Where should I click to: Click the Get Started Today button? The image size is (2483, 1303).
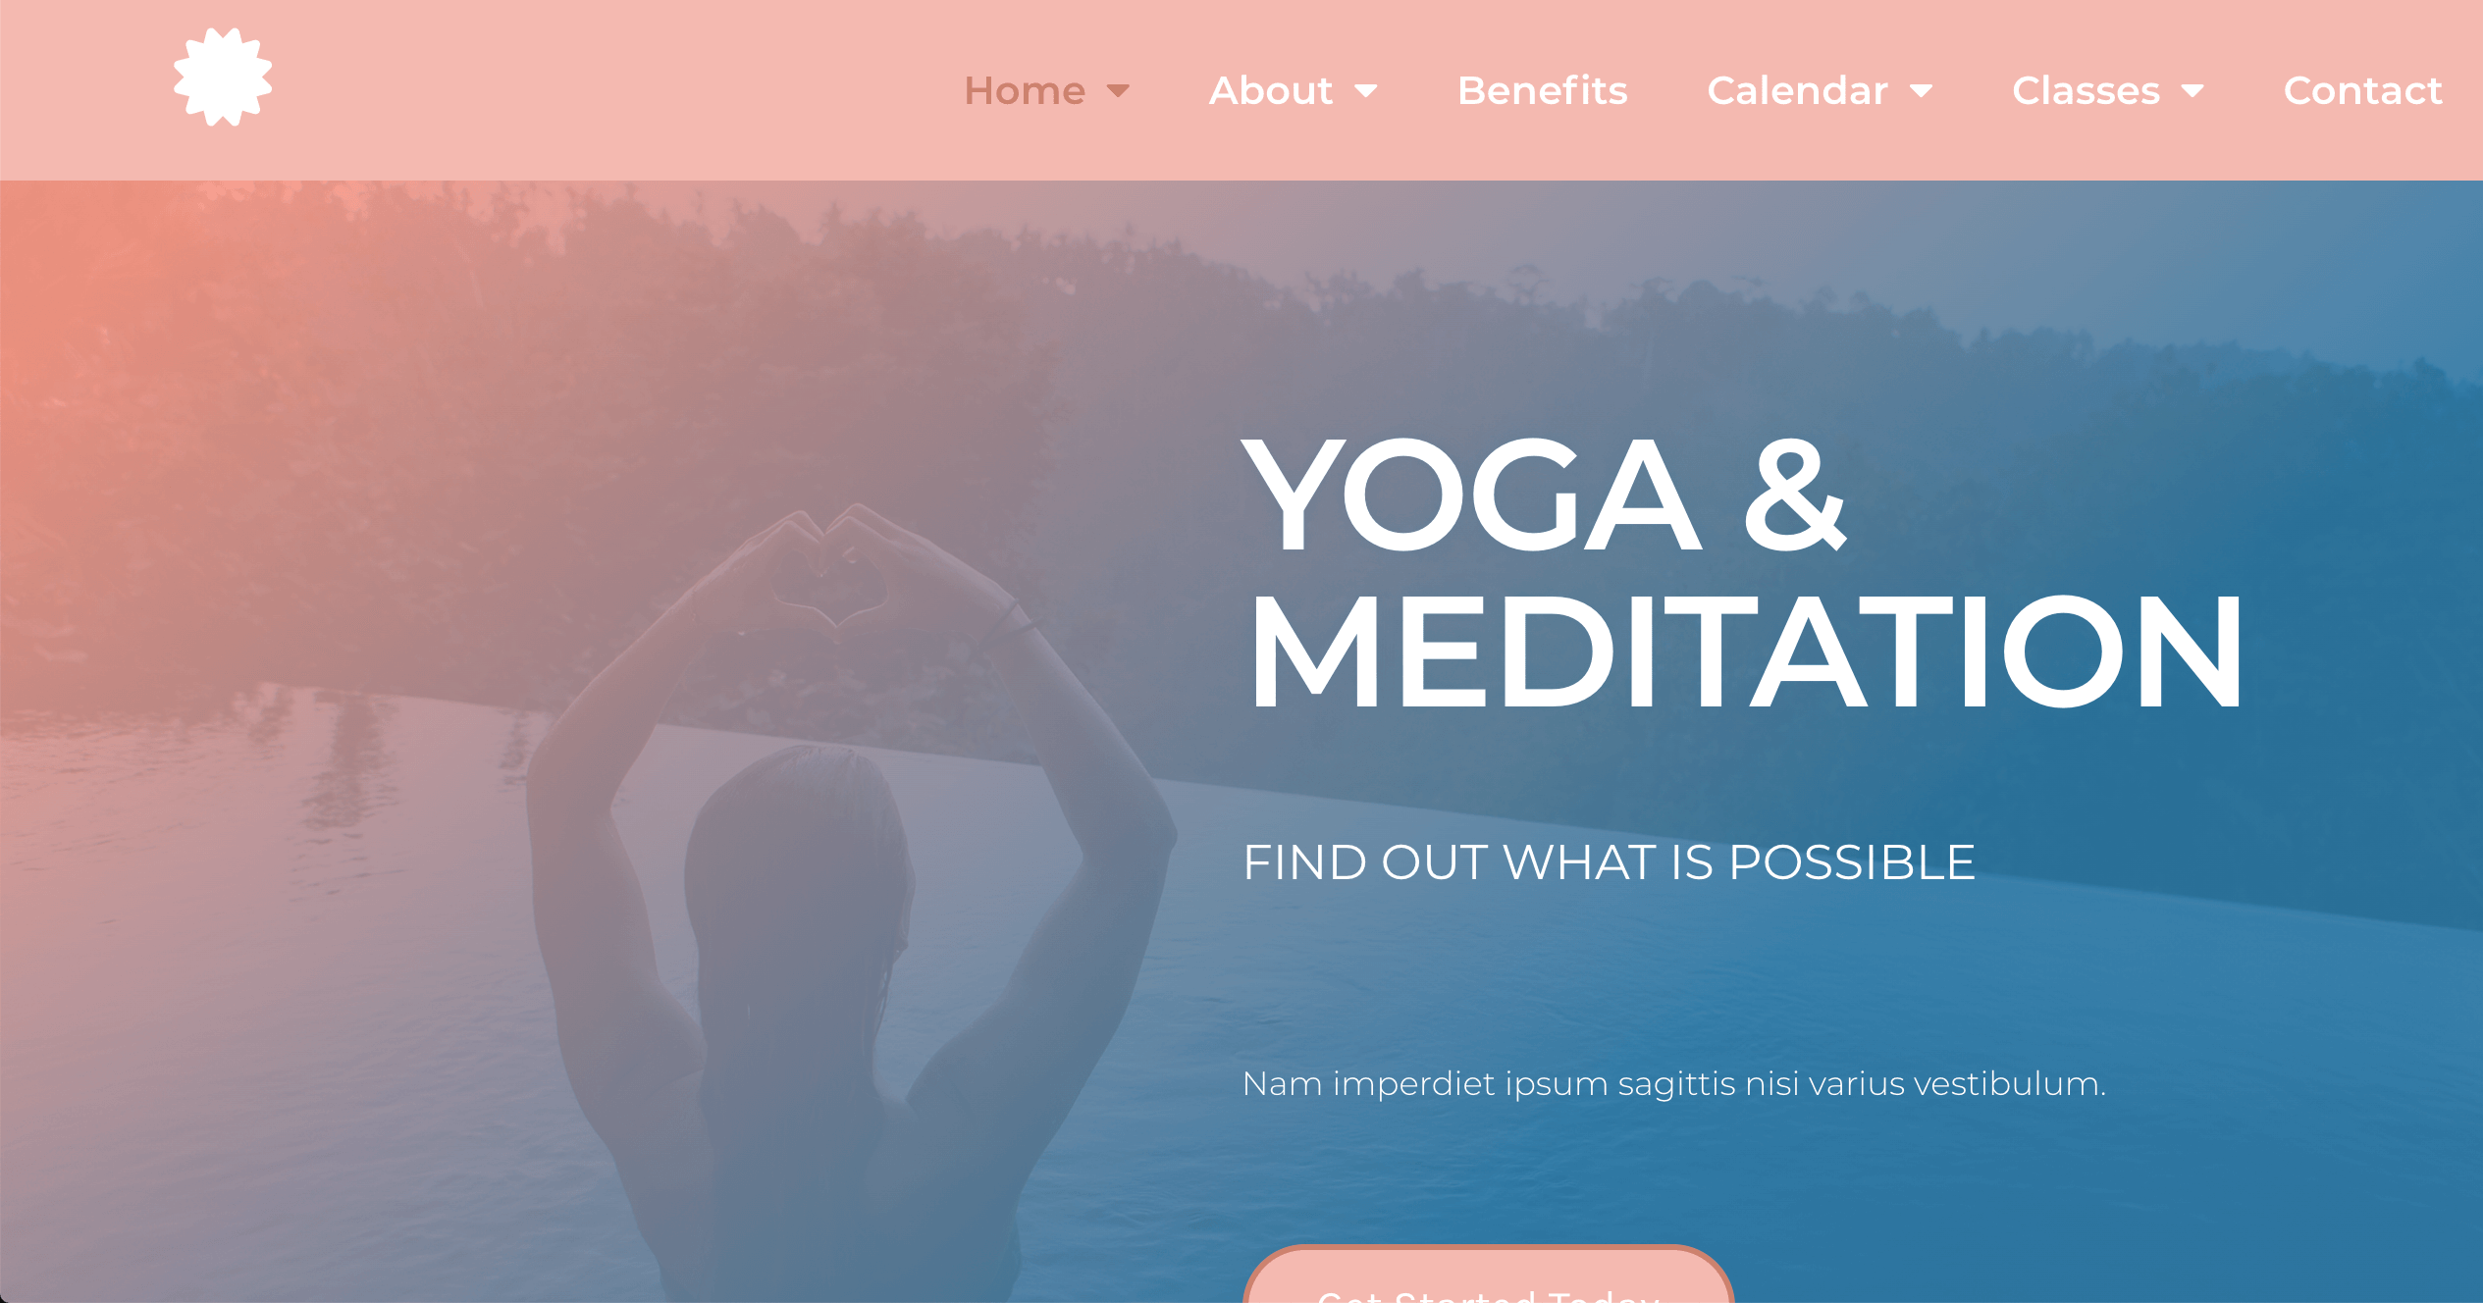coord(1488,1276)
